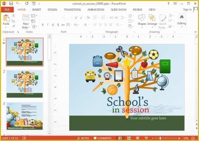
Task: Toggle Strikethrough formatting
Action: (63, 25)
